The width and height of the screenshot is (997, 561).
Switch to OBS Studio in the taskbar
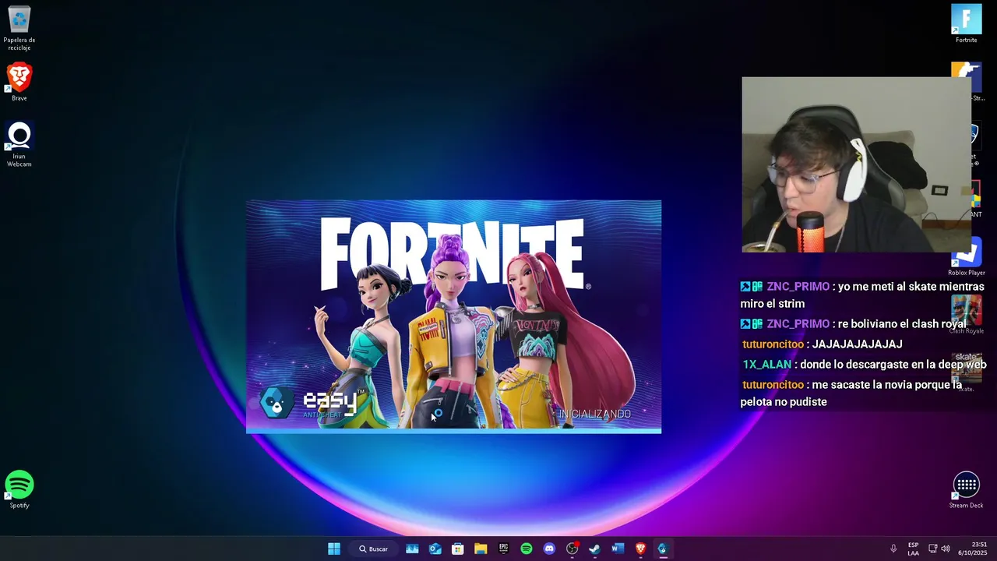pos(572,549)
